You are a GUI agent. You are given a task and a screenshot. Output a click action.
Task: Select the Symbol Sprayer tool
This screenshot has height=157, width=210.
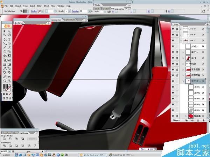click(x=5, y=60)
